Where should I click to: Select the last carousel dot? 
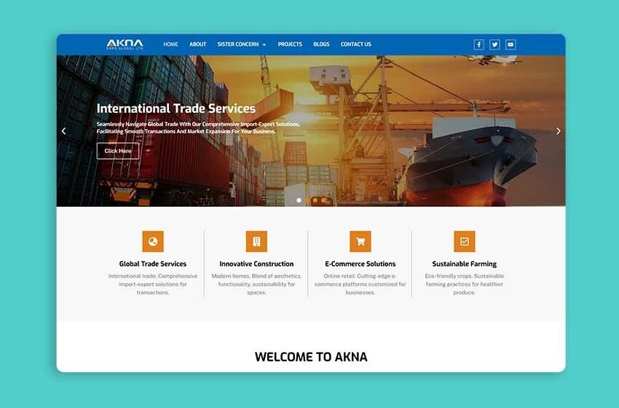tap(323, 200)
